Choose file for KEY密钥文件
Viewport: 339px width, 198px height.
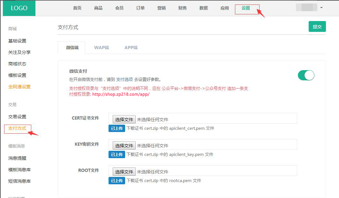tap(124, 145)
